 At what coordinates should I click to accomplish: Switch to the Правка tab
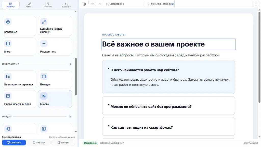pyautogui.click(x=29, y=5)
